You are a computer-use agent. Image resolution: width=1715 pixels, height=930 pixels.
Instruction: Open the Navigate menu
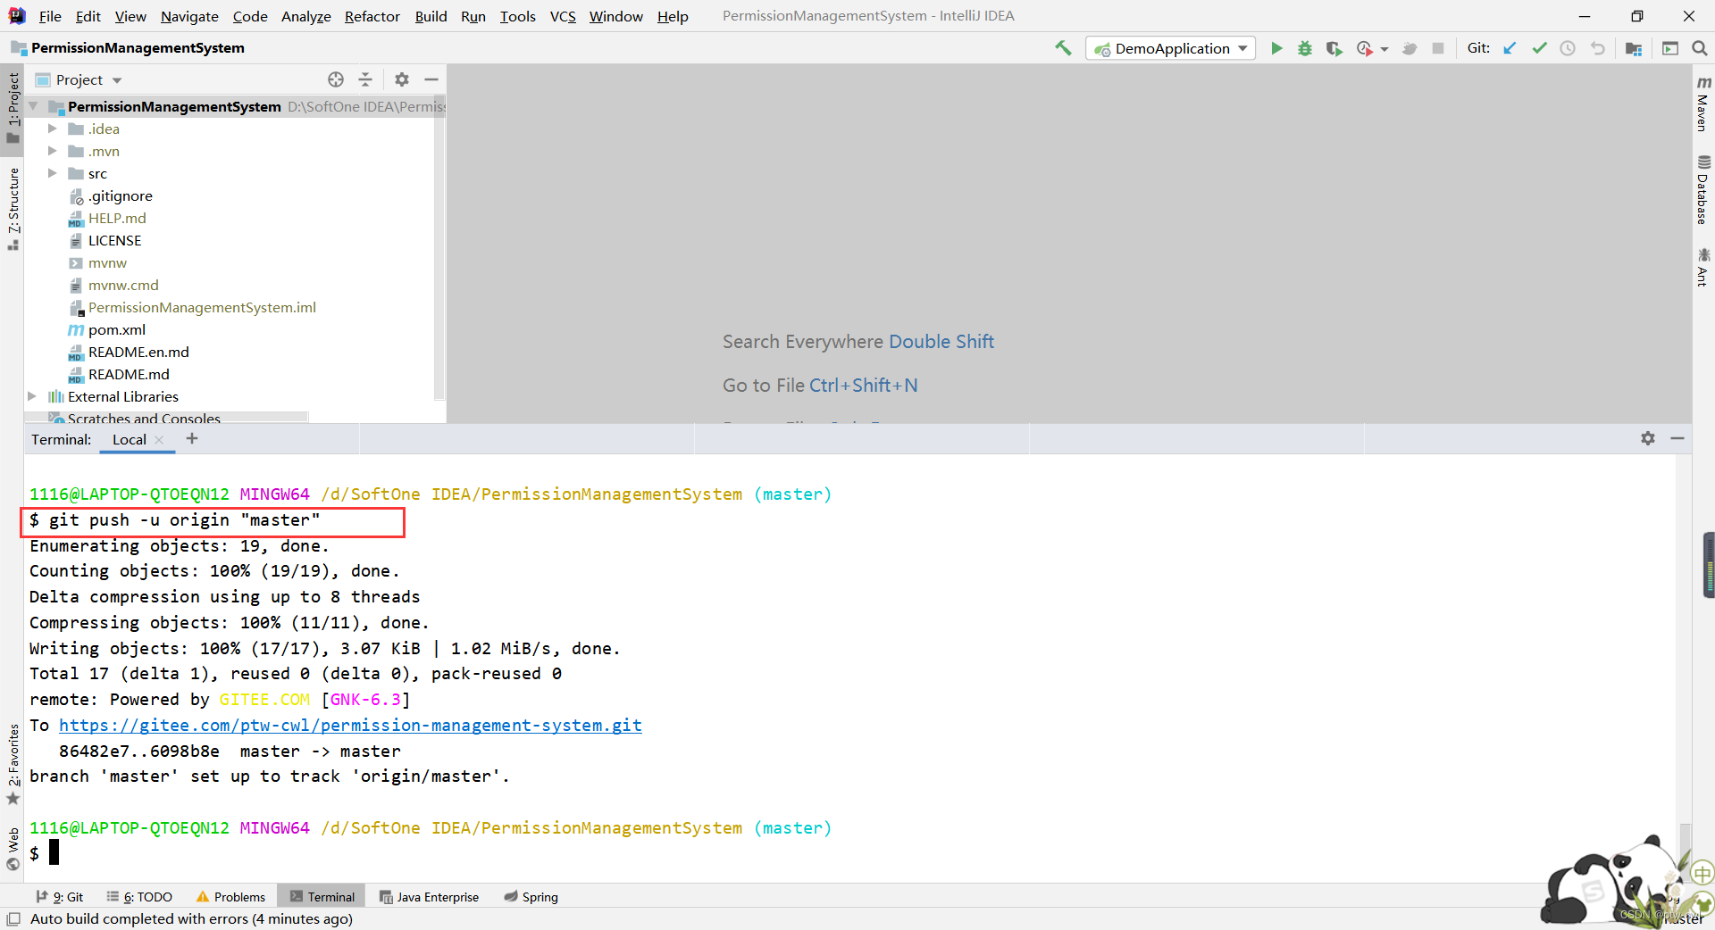click(x=189, y=16)
